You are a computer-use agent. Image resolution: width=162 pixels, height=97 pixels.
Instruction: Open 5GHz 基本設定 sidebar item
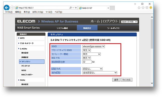25,84
